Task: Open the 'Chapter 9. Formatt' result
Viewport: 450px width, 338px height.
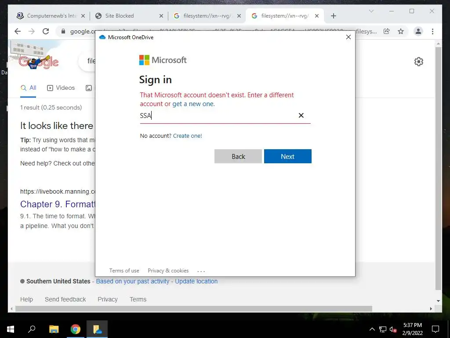Action: pyautogui.click(x=58, y=204)
